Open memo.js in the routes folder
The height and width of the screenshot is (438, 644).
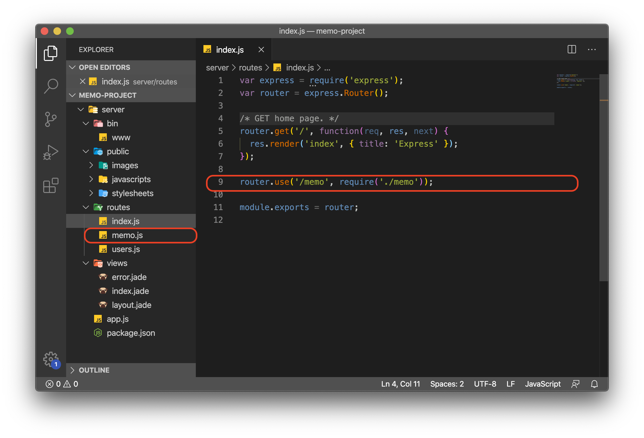127,235
